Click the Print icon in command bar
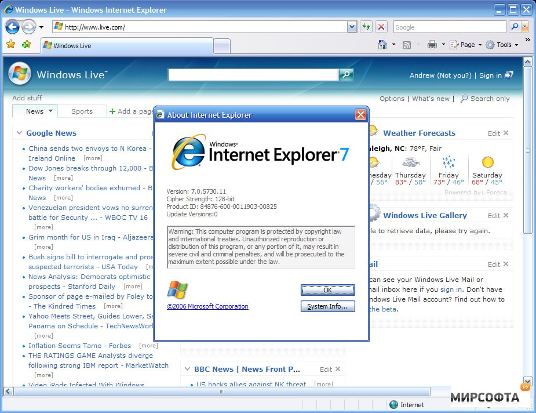 coord(432,45)
